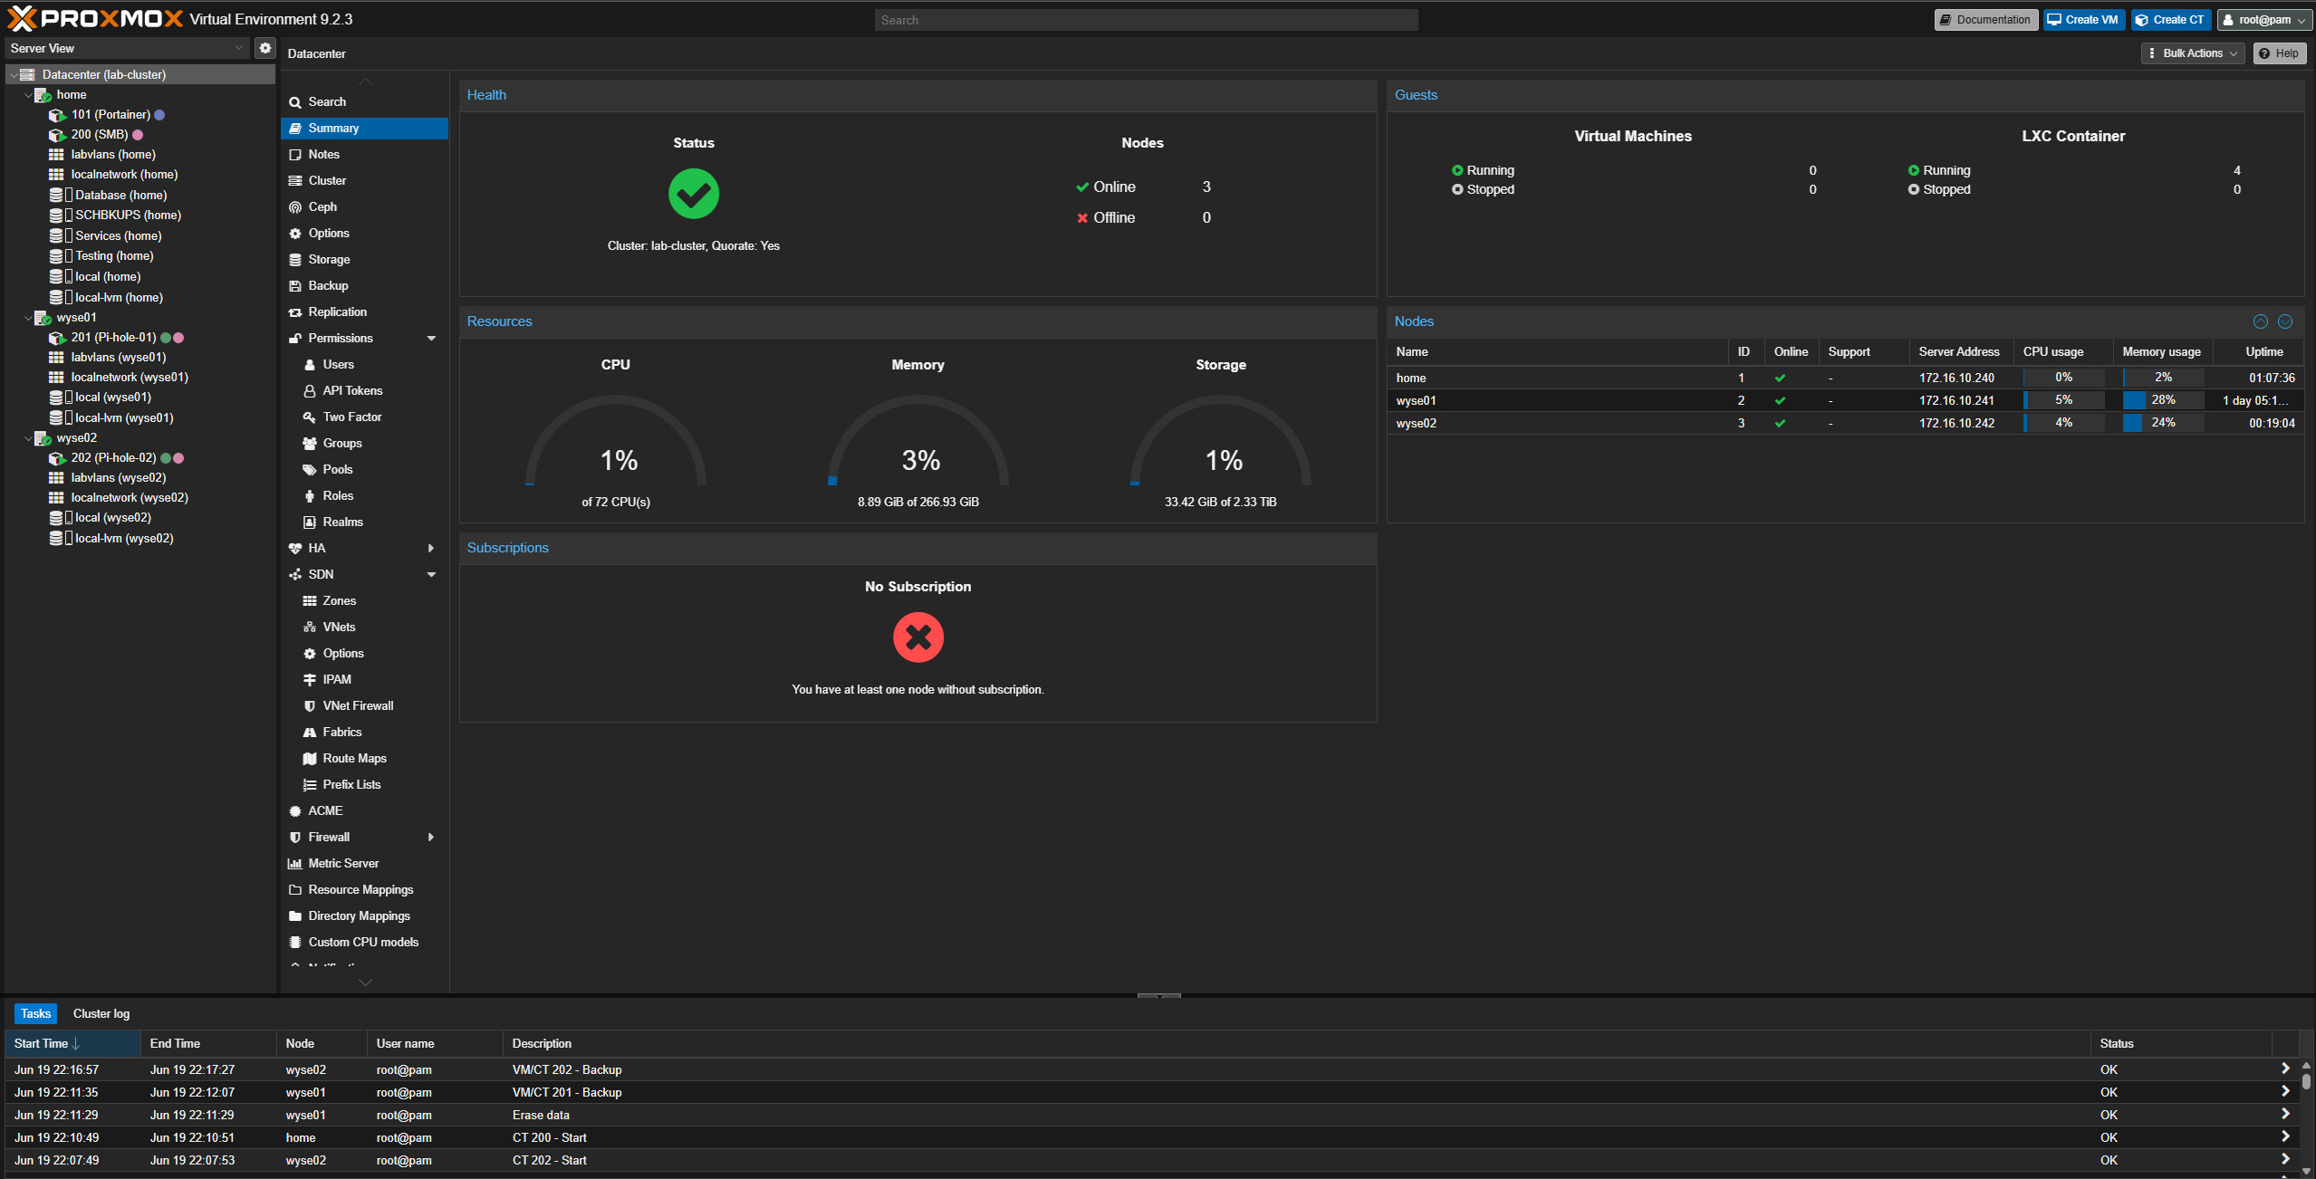
Task: Expand the HA submenu
Action: (x=431, y=548)
